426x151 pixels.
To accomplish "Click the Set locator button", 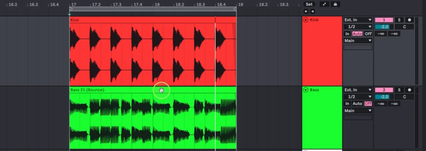I will click(x=309, y=4).
